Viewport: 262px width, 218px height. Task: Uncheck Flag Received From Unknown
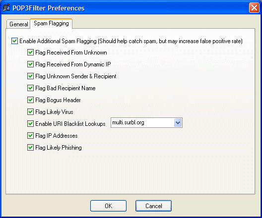[30, 53]
